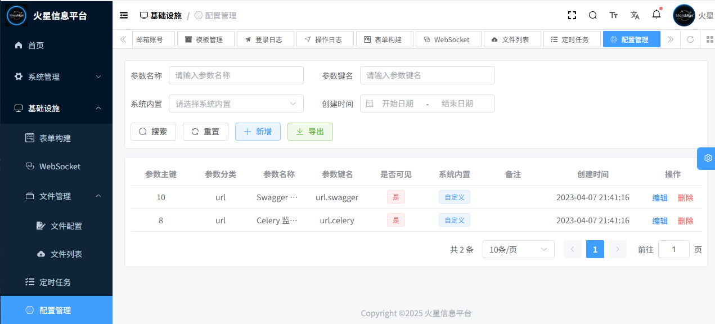This screenshot has width=715, height=324.
Task: Click the url.swagger key cell
Action: click(x=337, y=197)
